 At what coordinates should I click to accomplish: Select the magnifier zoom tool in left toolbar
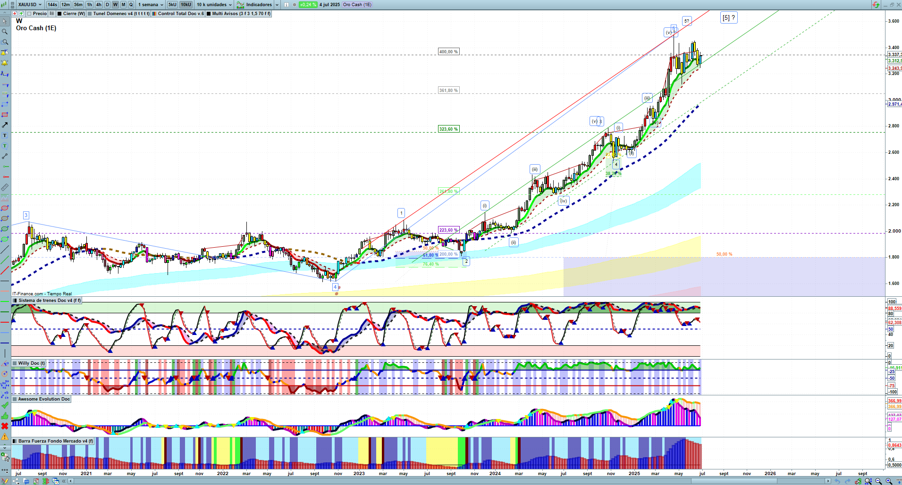(x=5, y=32)
